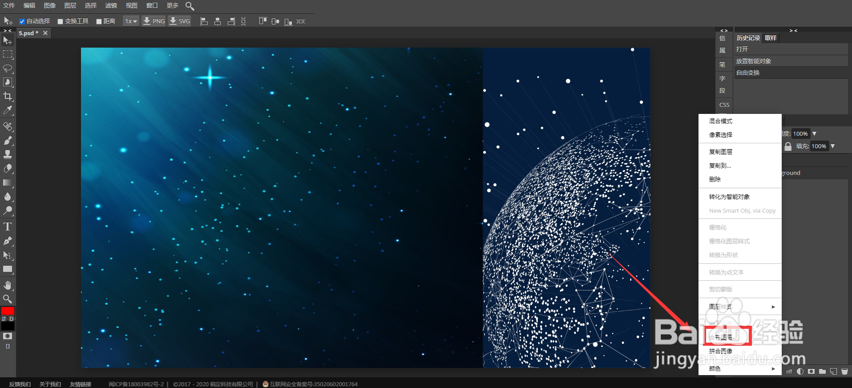Export as PNG button

pos(153,21)
